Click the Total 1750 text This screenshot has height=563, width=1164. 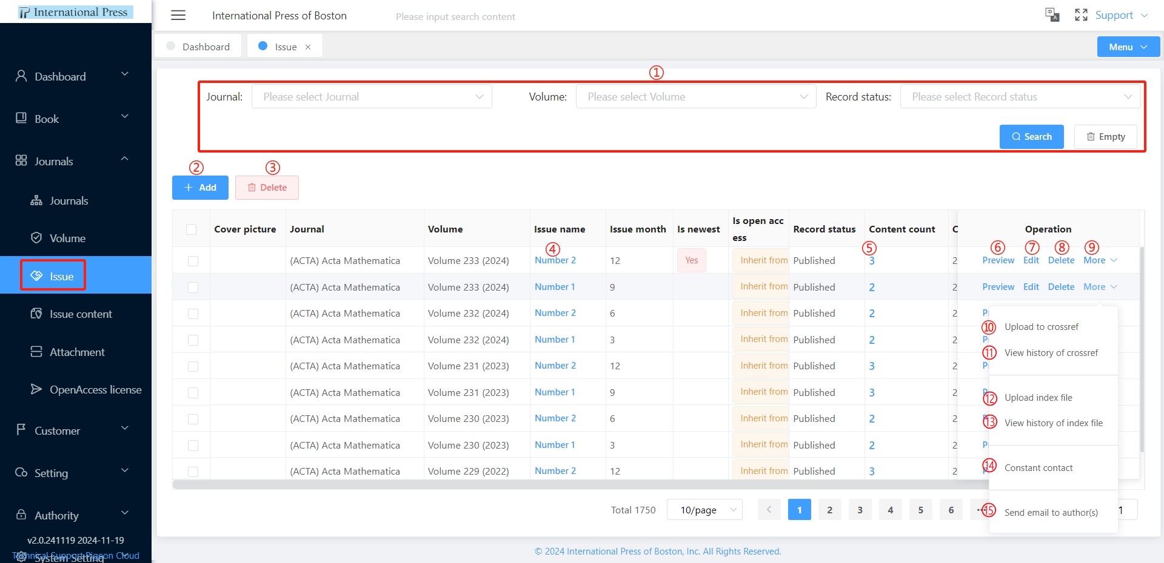tap(633, 510)
